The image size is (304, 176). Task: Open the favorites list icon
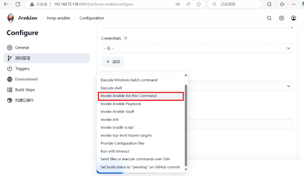282,4
